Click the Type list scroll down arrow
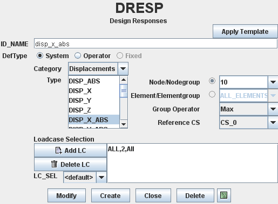 point(124,124)
